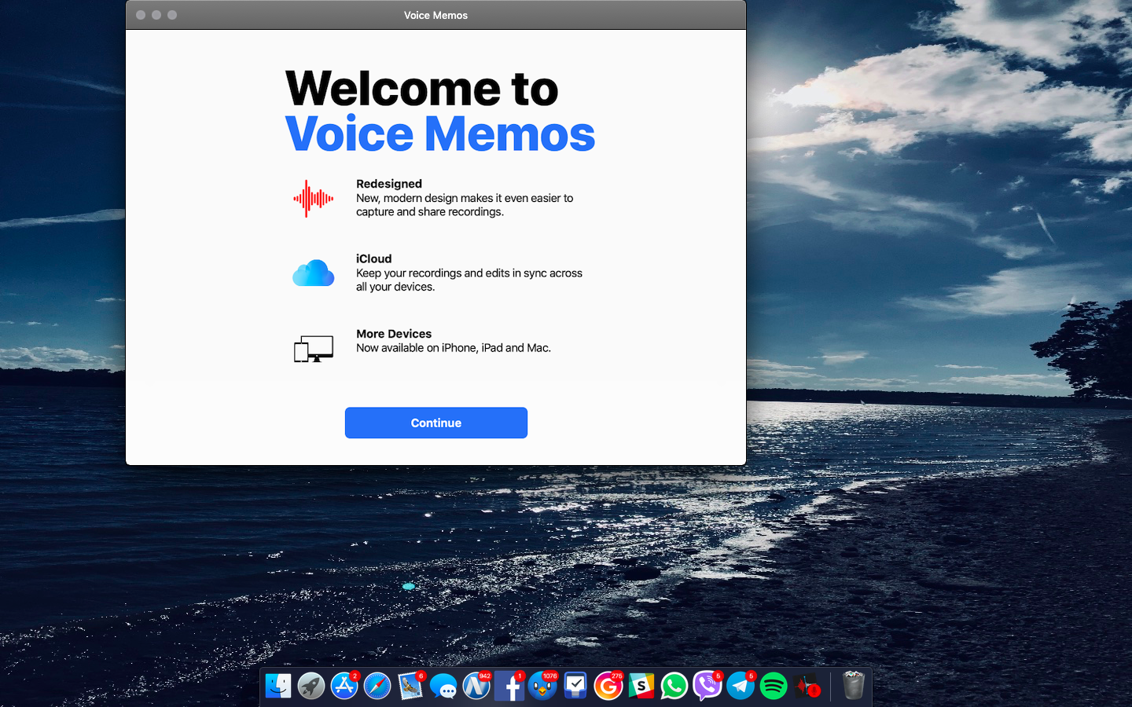Open Viber from the dock
This screenshot has width=1132, height=707.
(x=707, y=687)
